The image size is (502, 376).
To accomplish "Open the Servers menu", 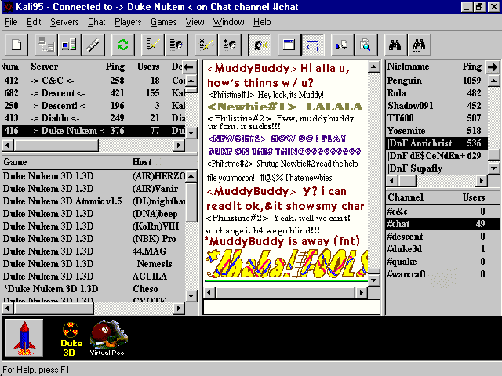I will (x=64, y=22).
